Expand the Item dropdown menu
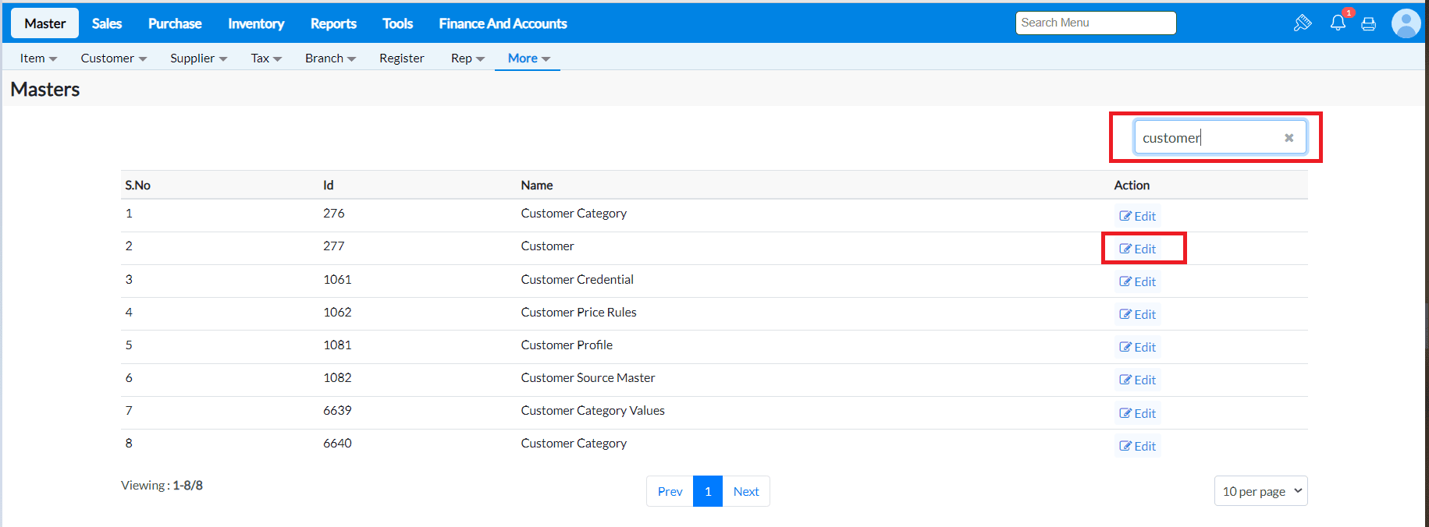 (x=38, y=58)
